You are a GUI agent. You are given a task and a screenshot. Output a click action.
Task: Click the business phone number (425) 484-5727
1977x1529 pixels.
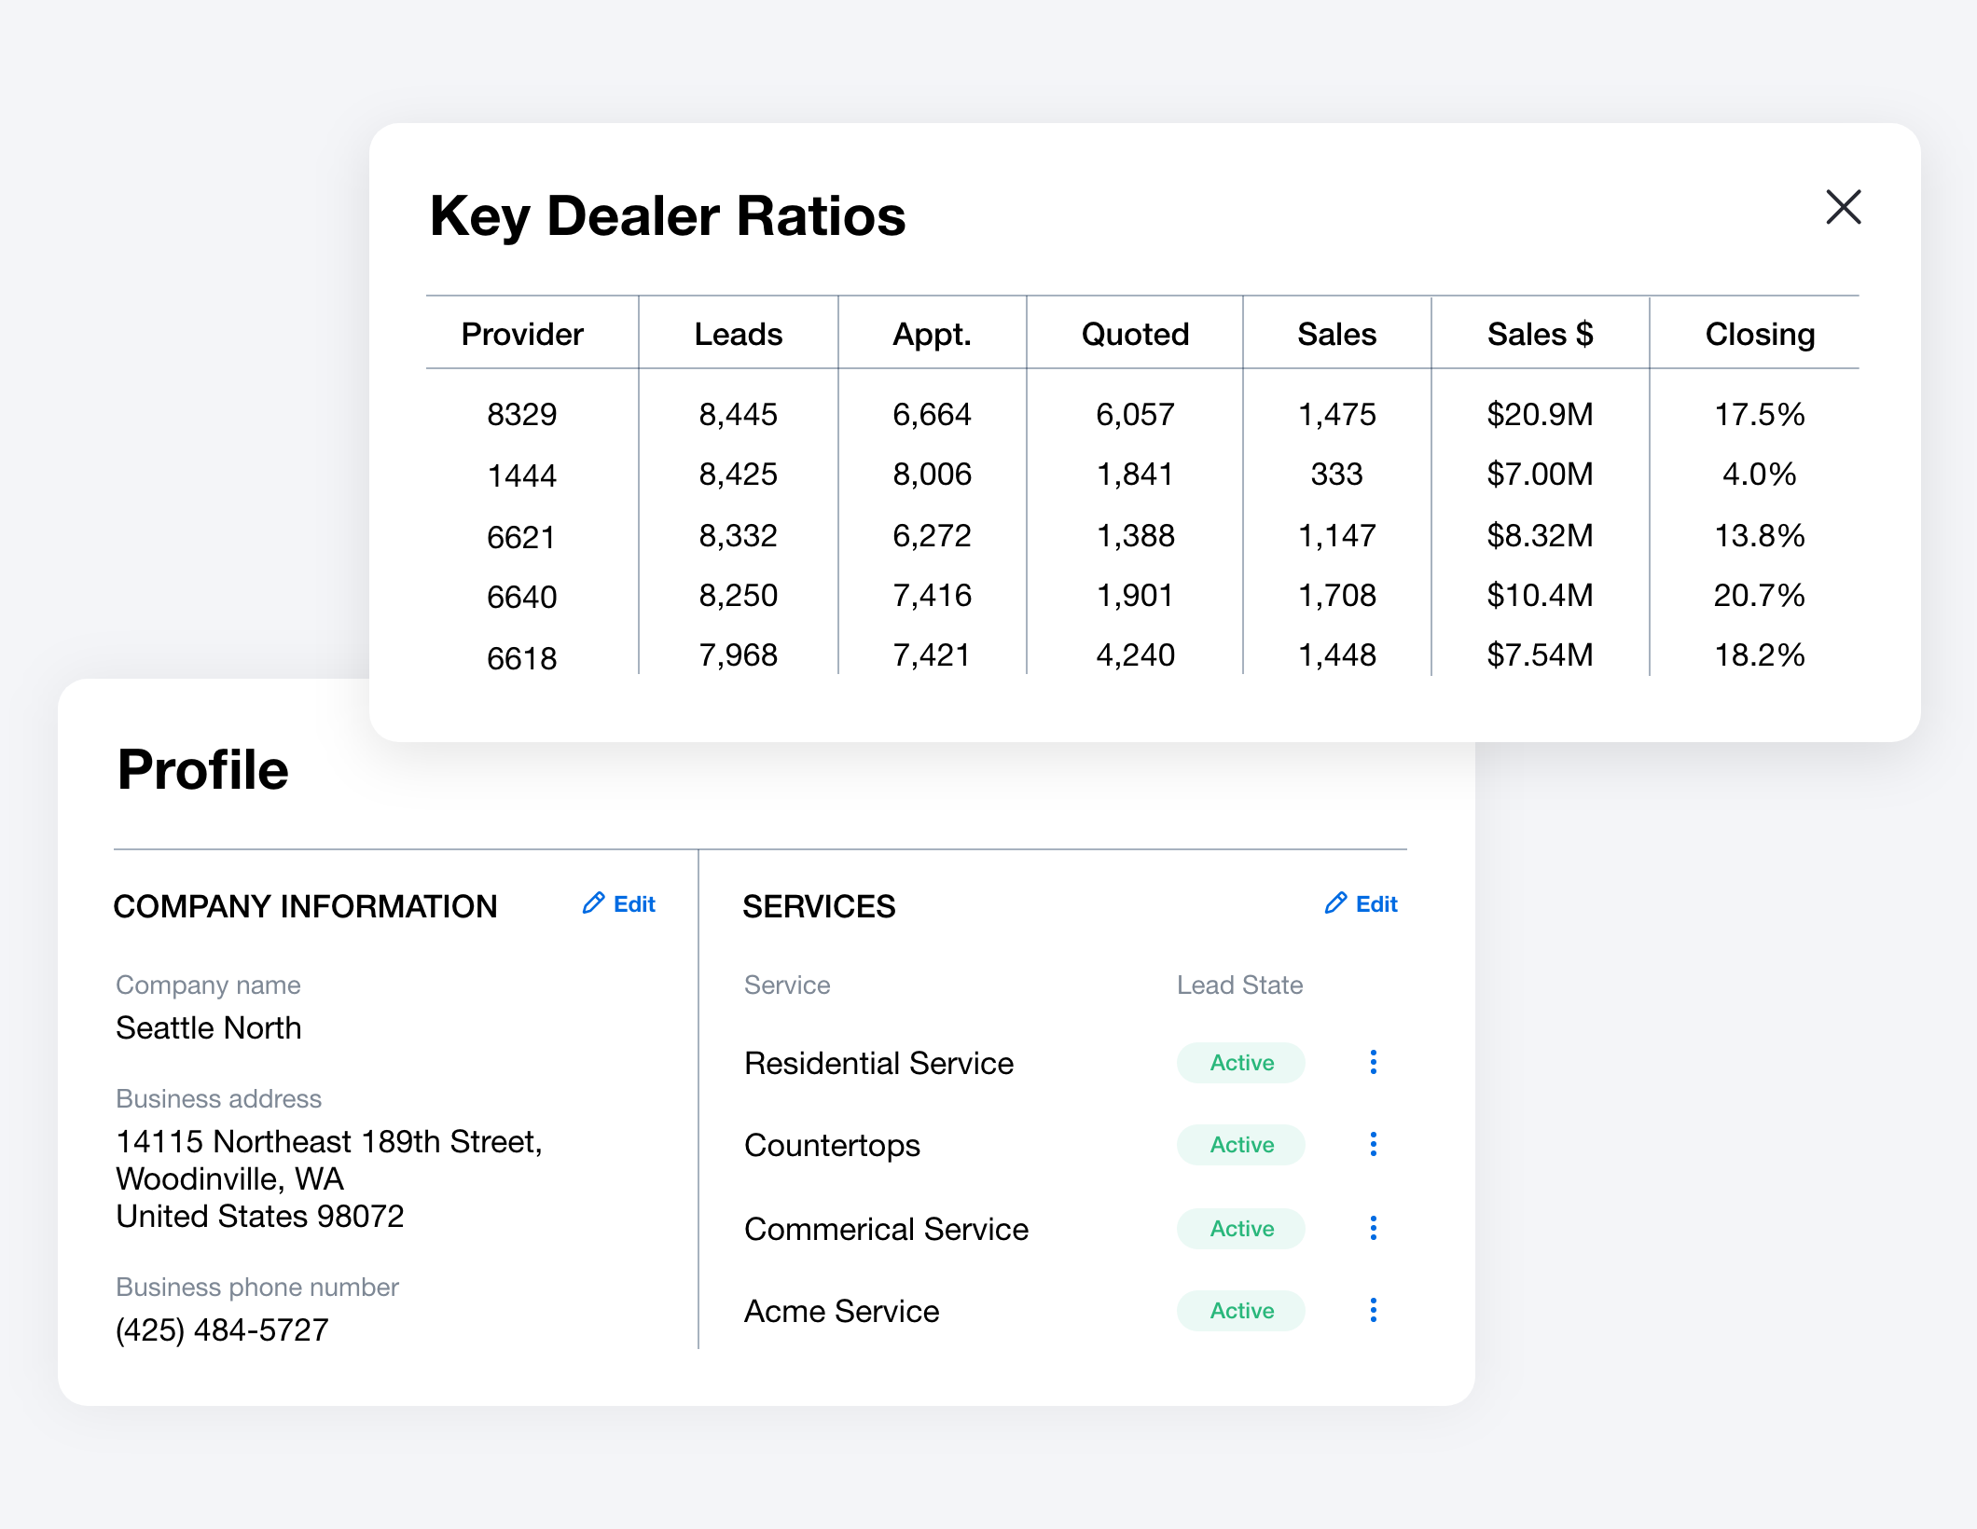pyautogui.click(x=222, y=1329)
